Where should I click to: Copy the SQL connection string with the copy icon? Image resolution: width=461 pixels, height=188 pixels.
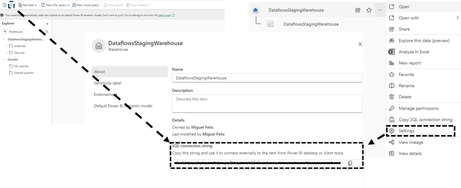coord(350,163)
